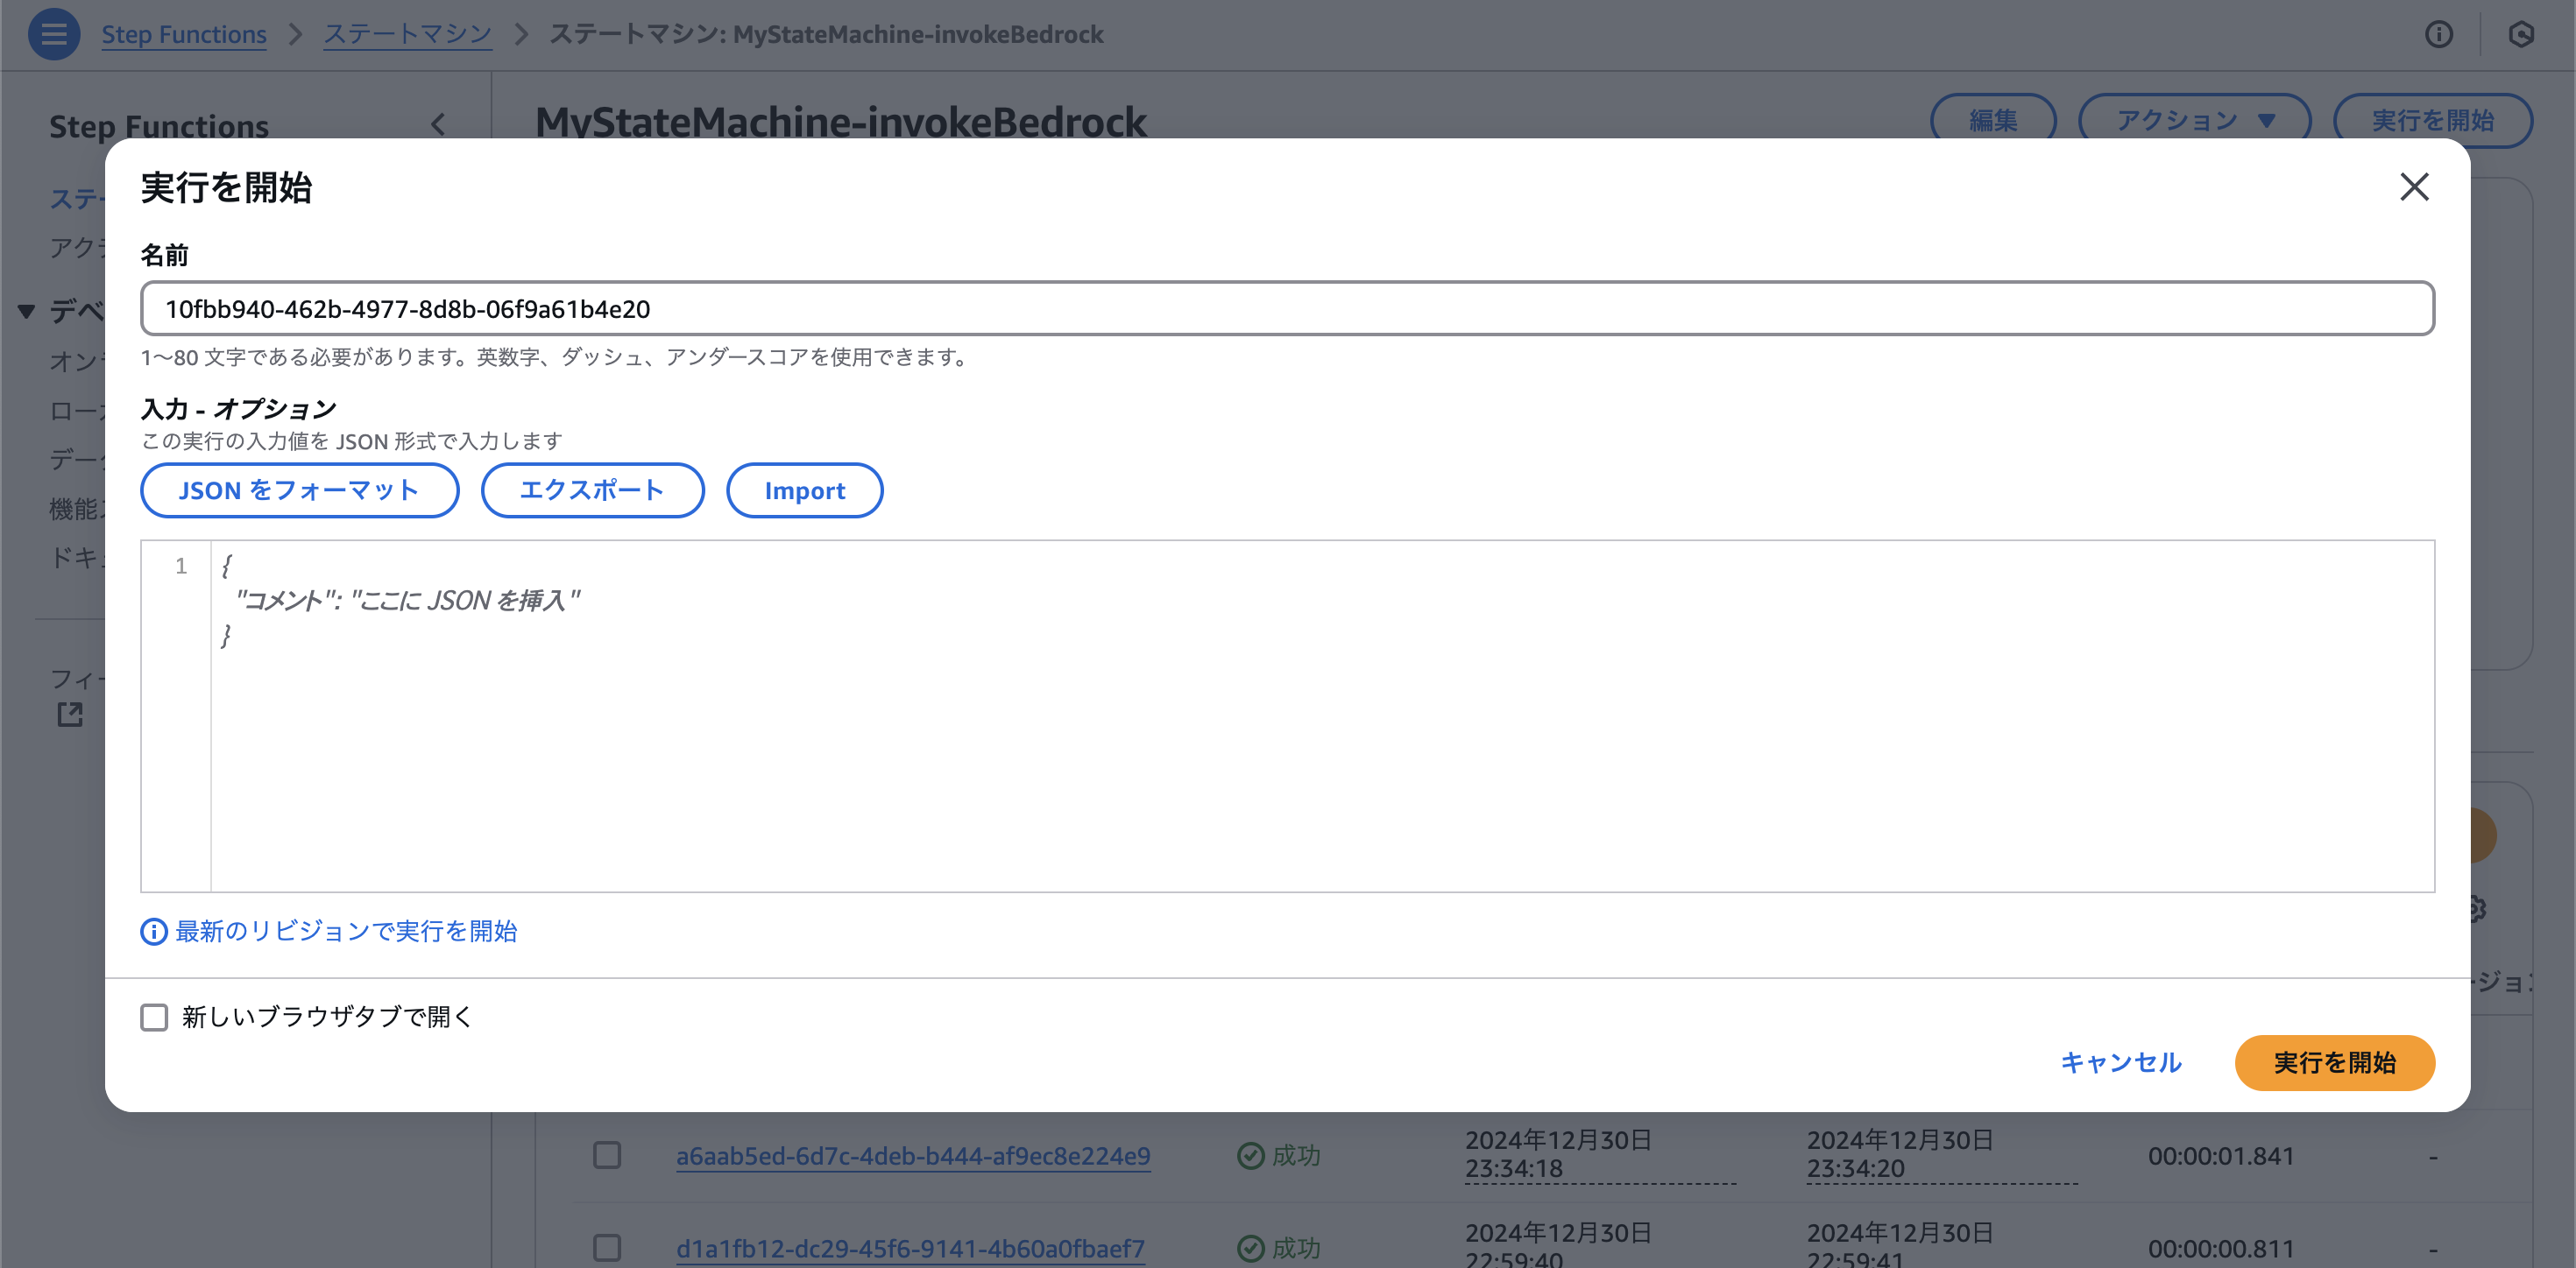
Task: Close the 実行を開始 dialog with X
Action: pos(2414,187)
